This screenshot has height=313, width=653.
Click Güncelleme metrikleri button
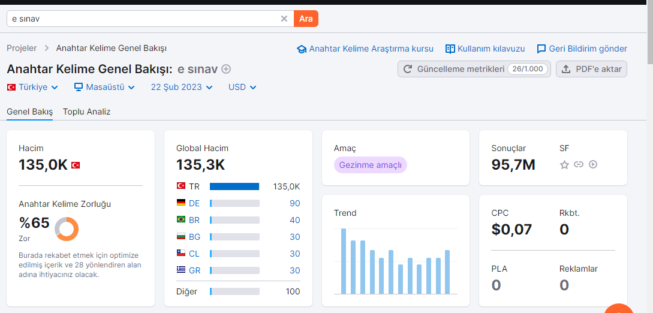474,69
